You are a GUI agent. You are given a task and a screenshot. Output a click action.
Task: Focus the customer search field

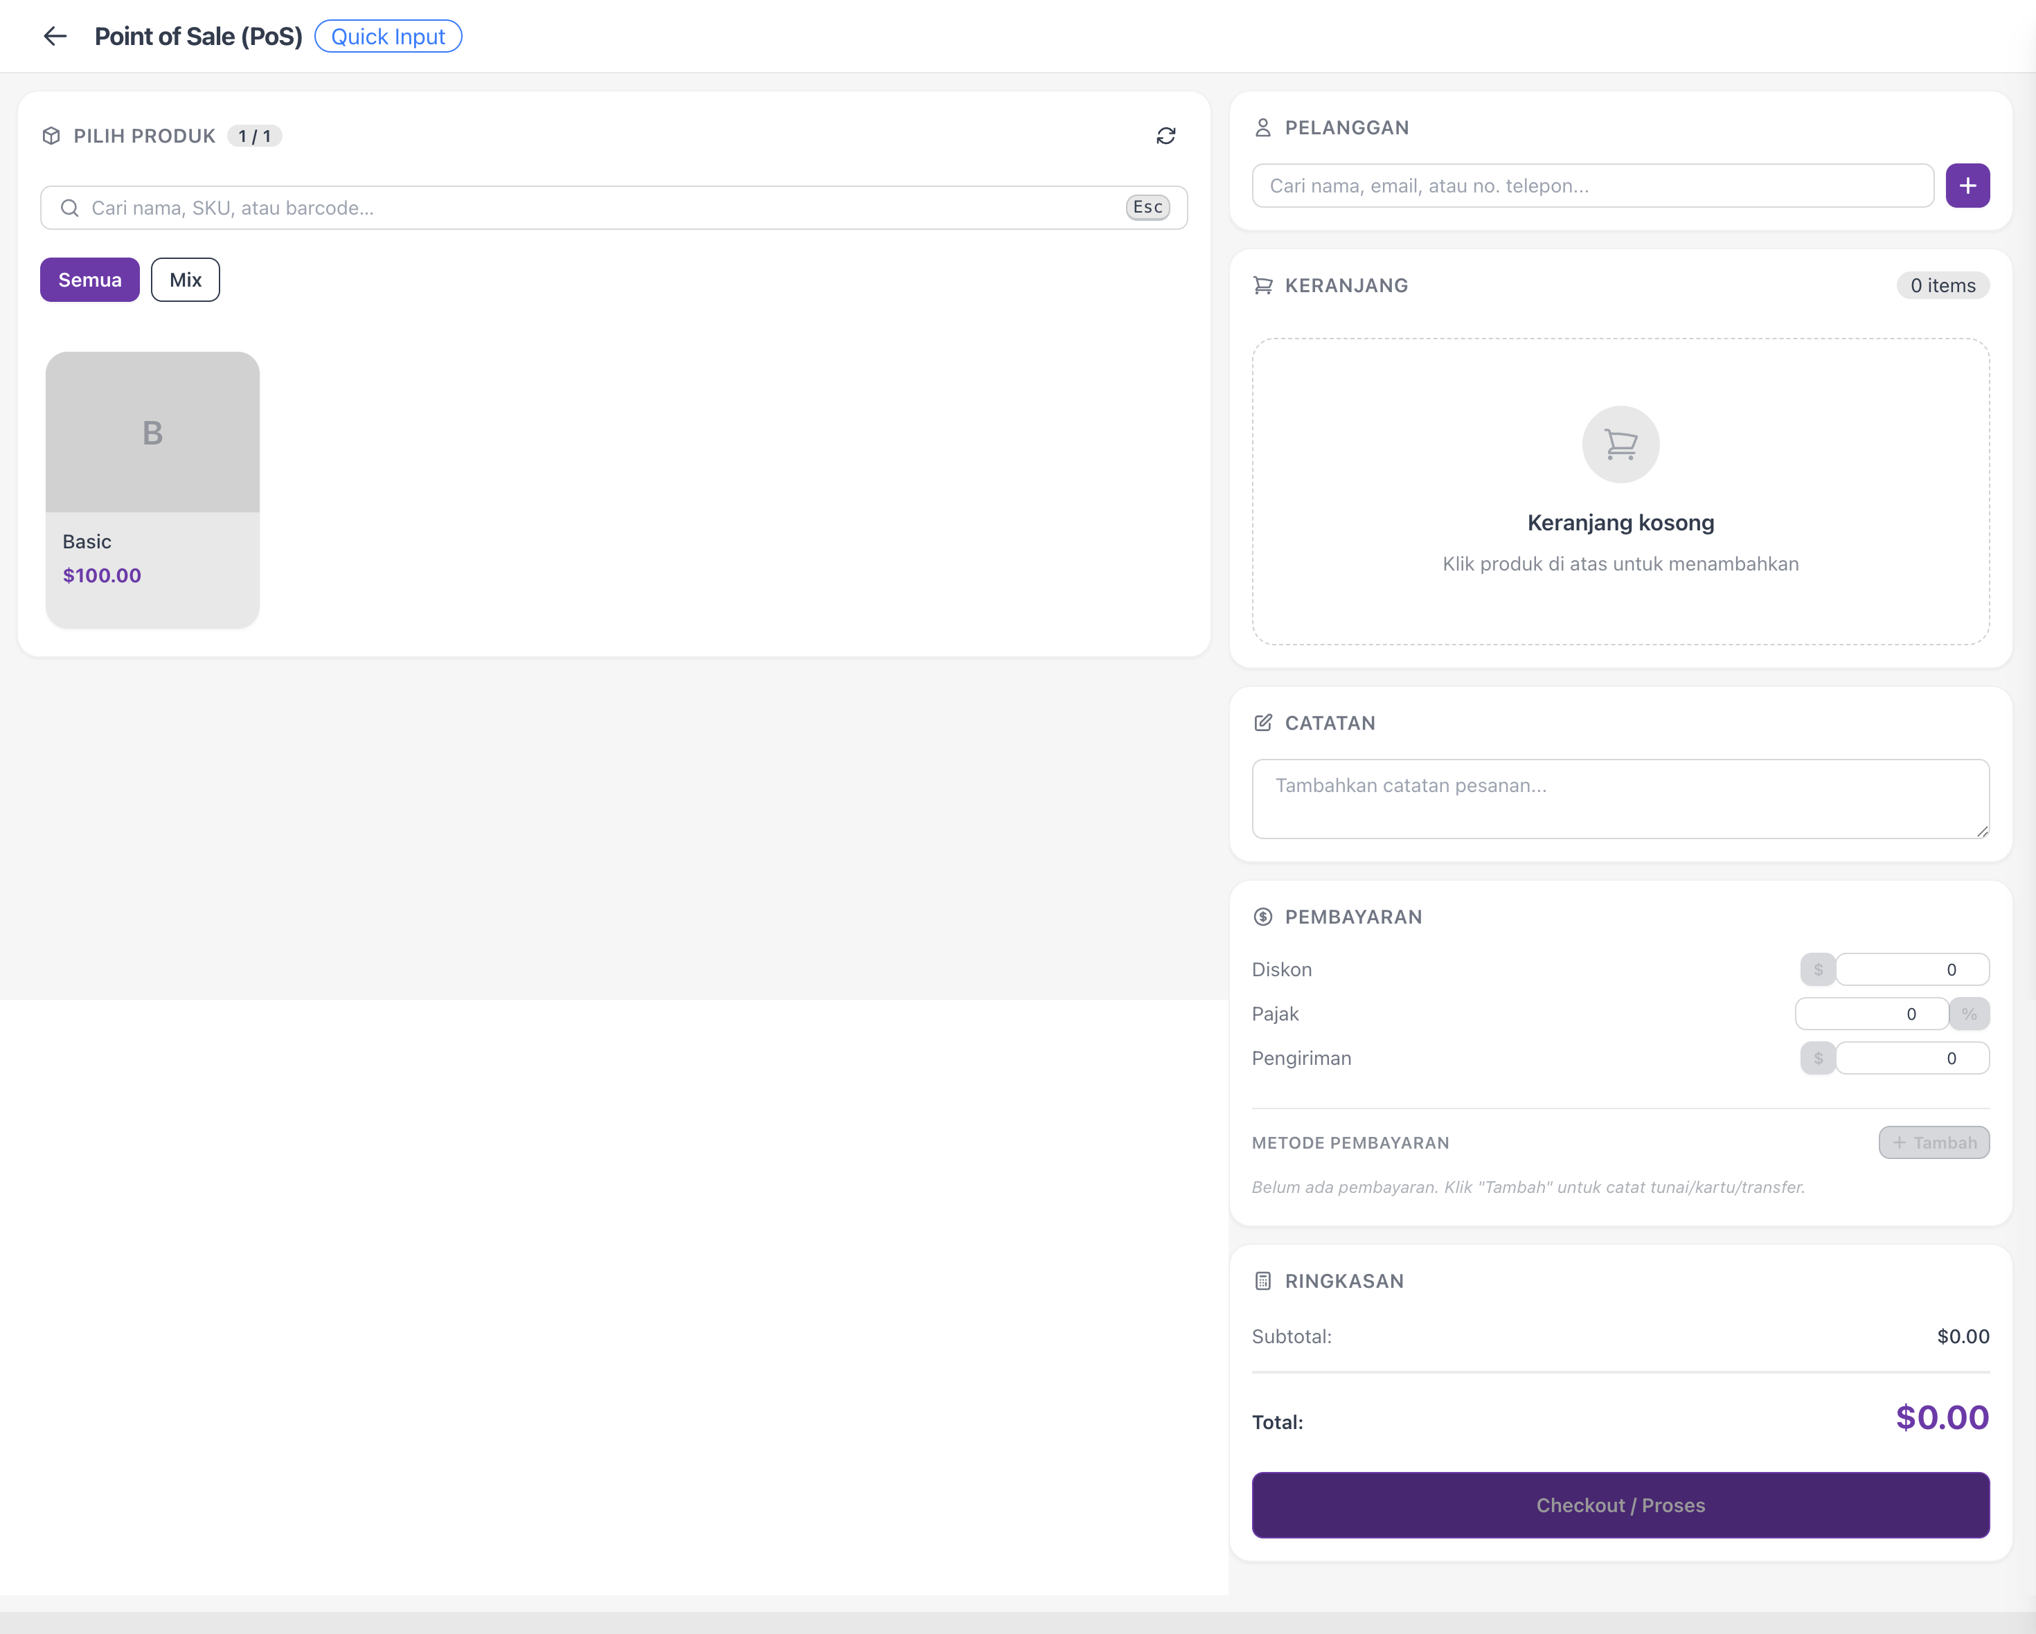click(x=1592, y=186)
